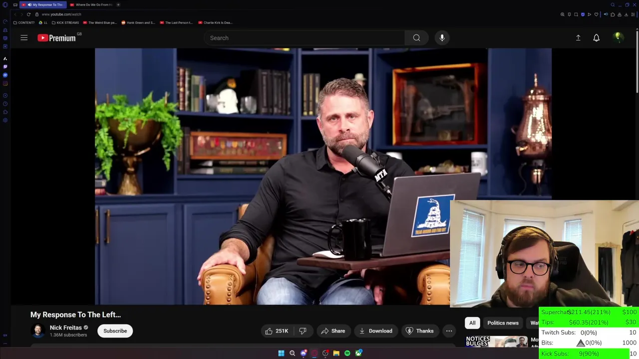
Task: Click the tab search magnifier in title bar
Action: [613, 4]
